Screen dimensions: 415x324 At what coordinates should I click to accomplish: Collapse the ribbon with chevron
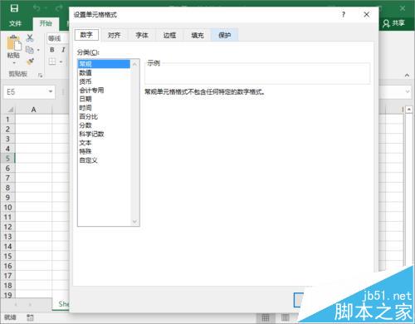407,76
